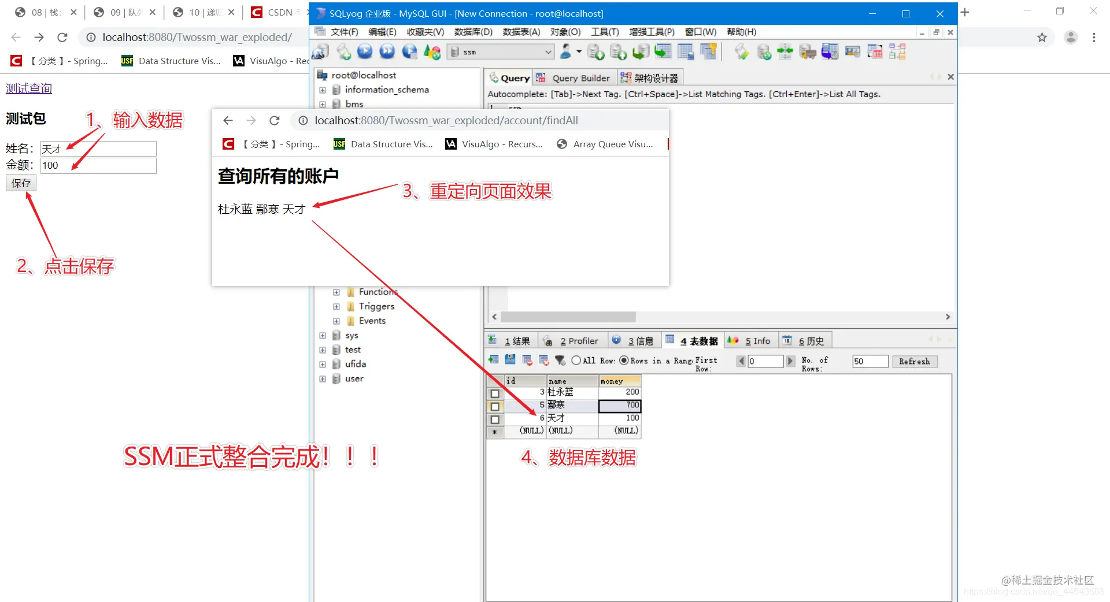Expand the Triggers folder in tree
Image resolution: width=1110 pixels, height=602 pixels.
pos(336,307)
